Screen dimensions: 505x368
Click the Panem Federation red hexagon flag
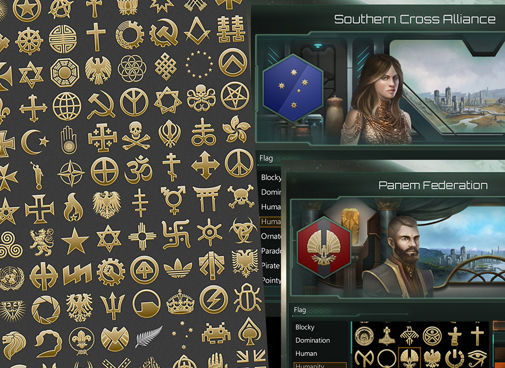[x=324, y=247]
